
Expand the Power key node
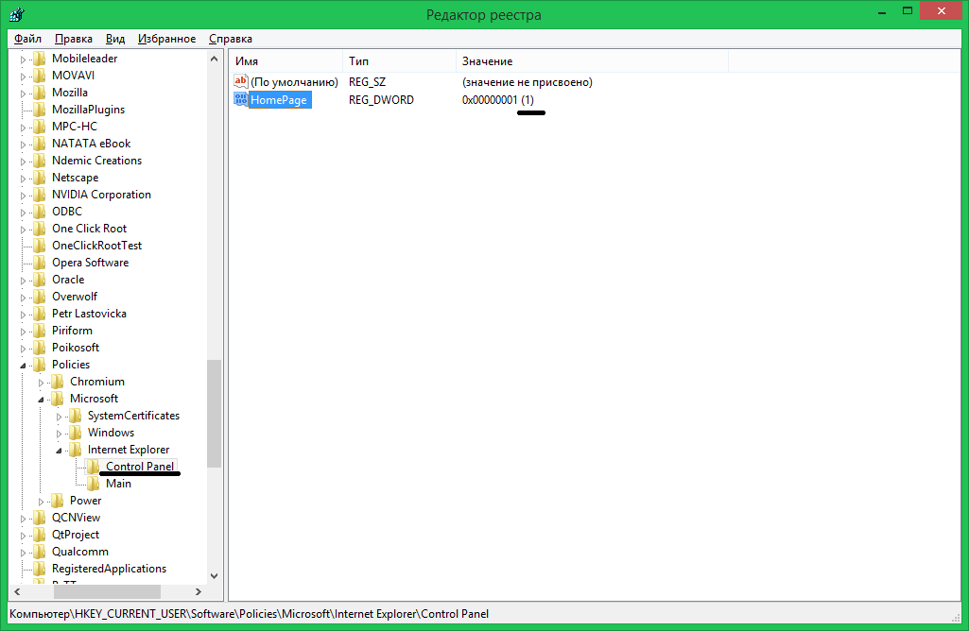pyautogui.click(x=42, y=501)
